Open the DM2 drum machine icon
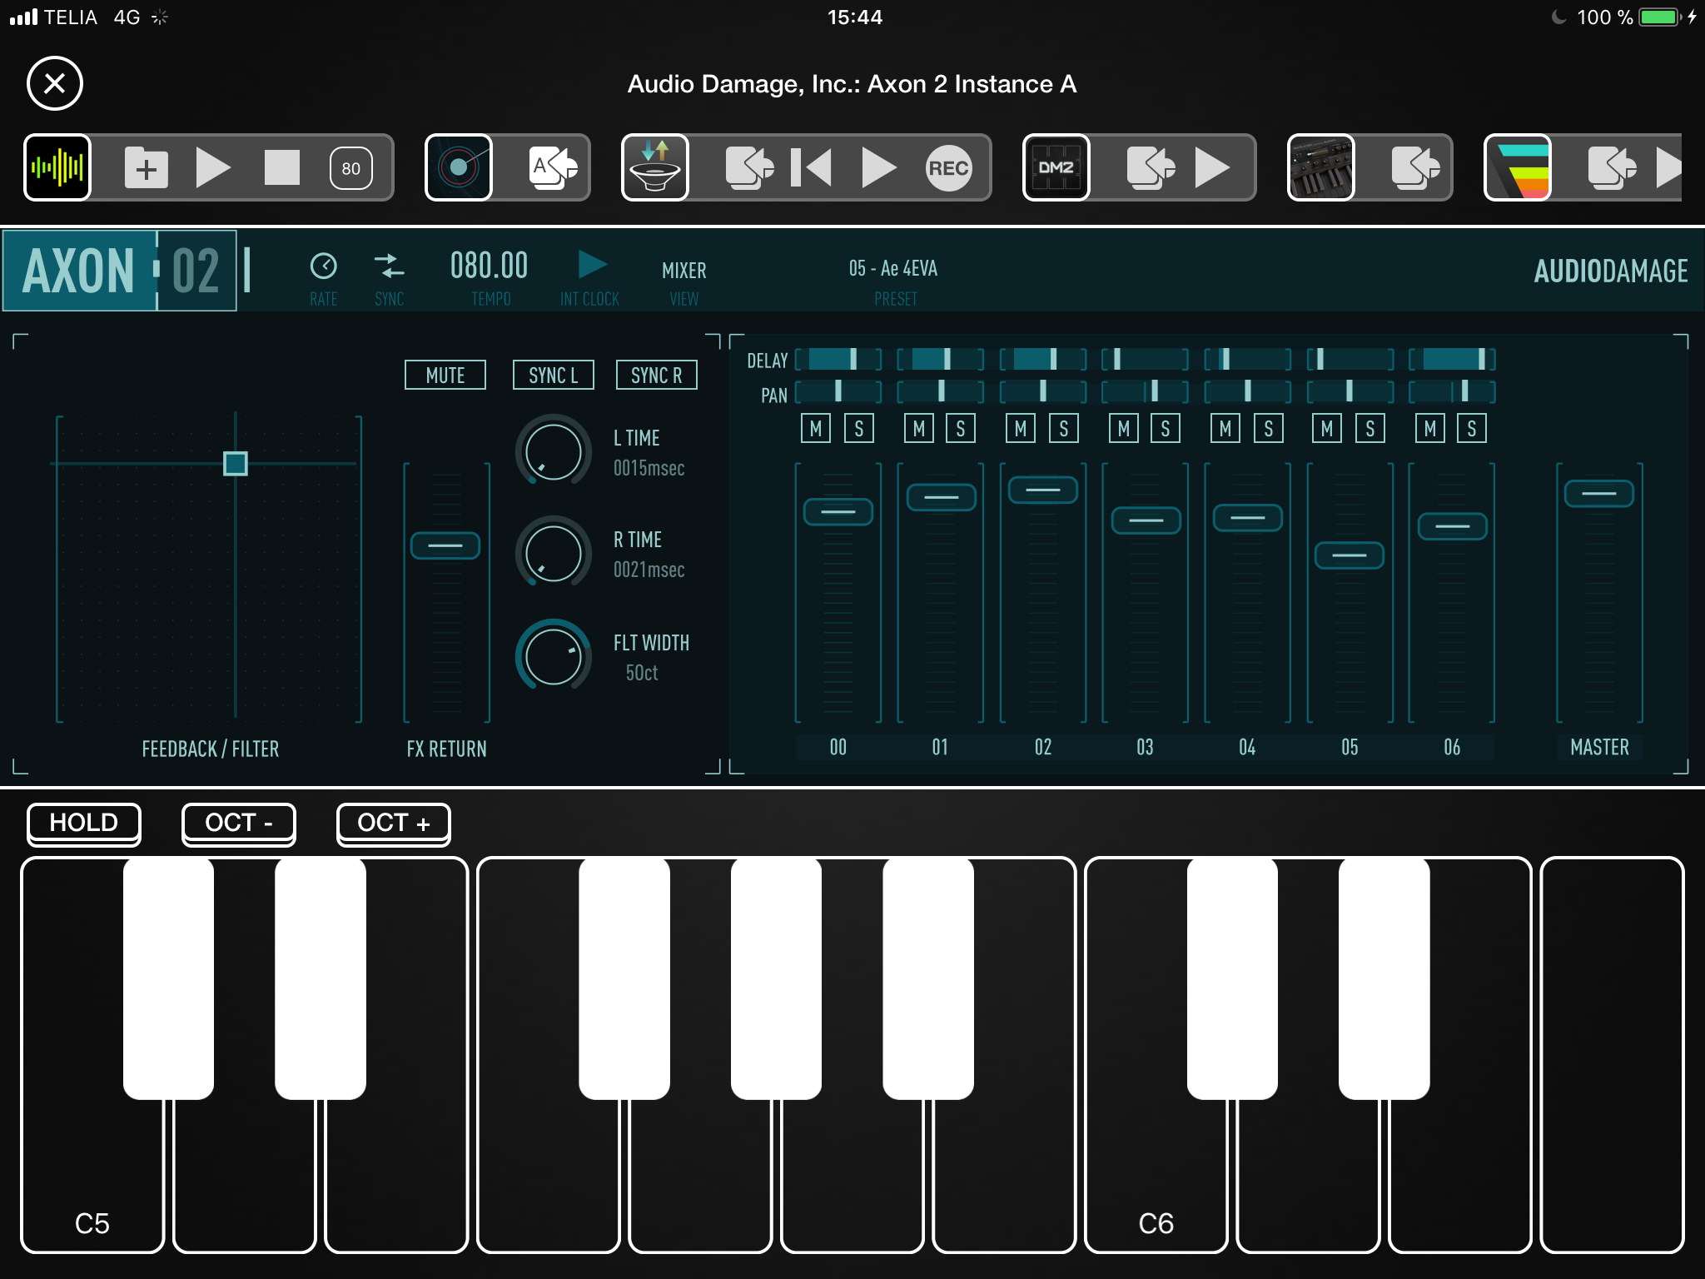Image resolution: width=1705 pixels, height=1279 pixels. (1056, 167)
